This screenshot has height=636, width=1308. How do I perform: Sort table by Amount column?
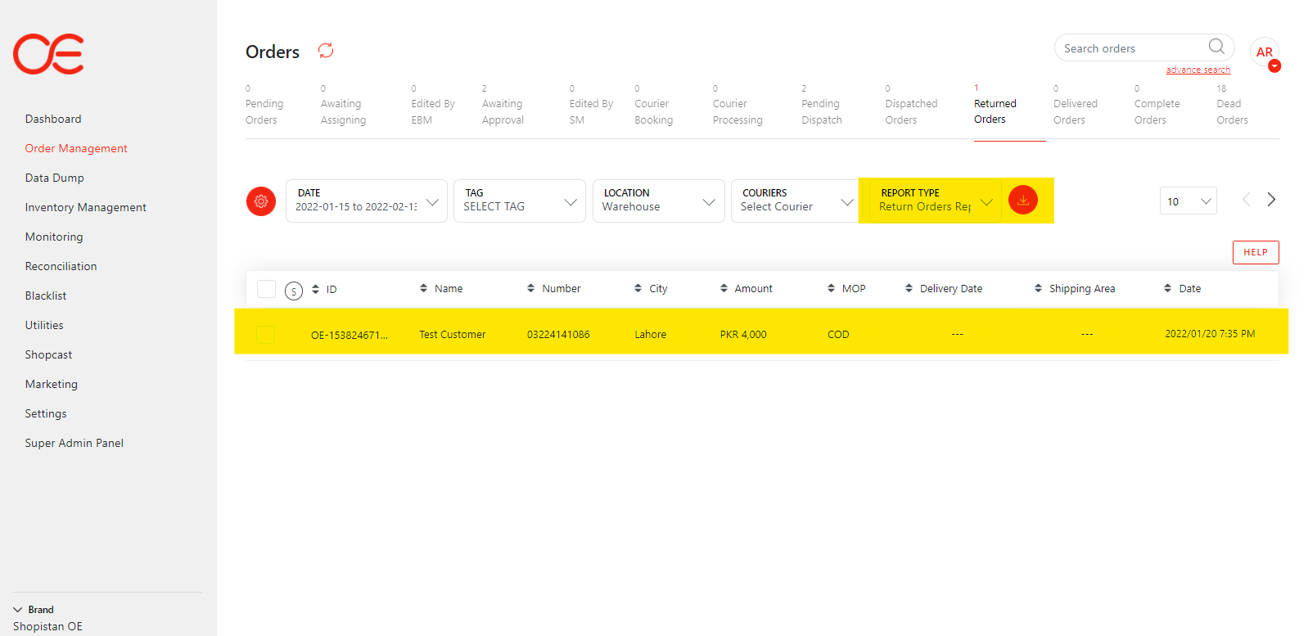coord(746,289)
